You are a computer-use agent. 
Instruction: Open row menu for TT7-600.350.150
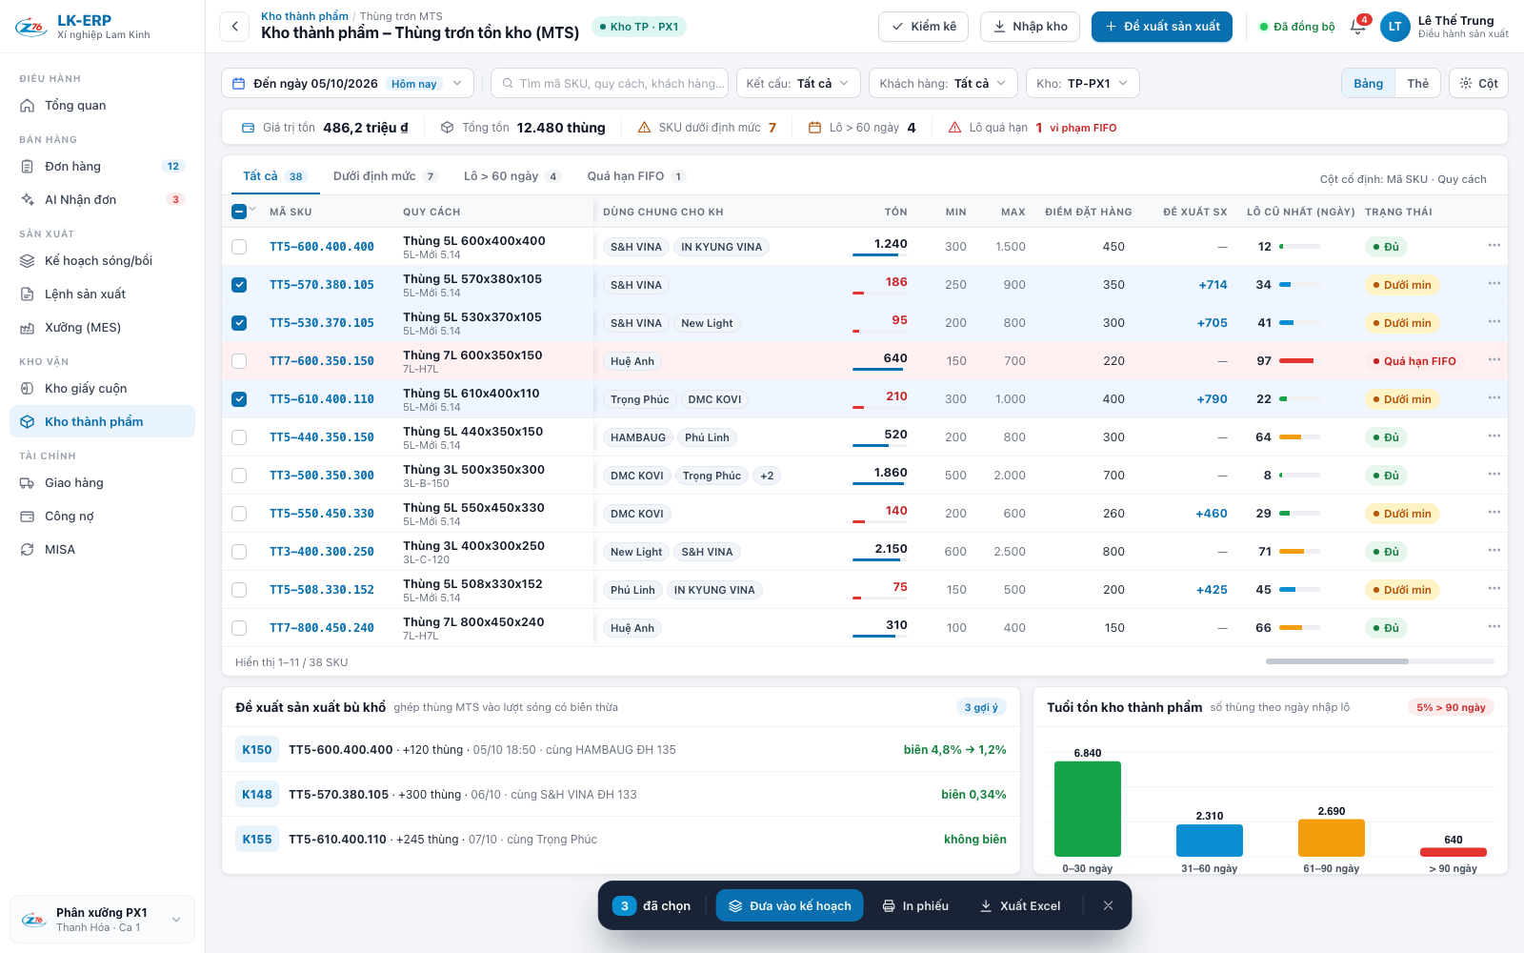coord(1494,360)
